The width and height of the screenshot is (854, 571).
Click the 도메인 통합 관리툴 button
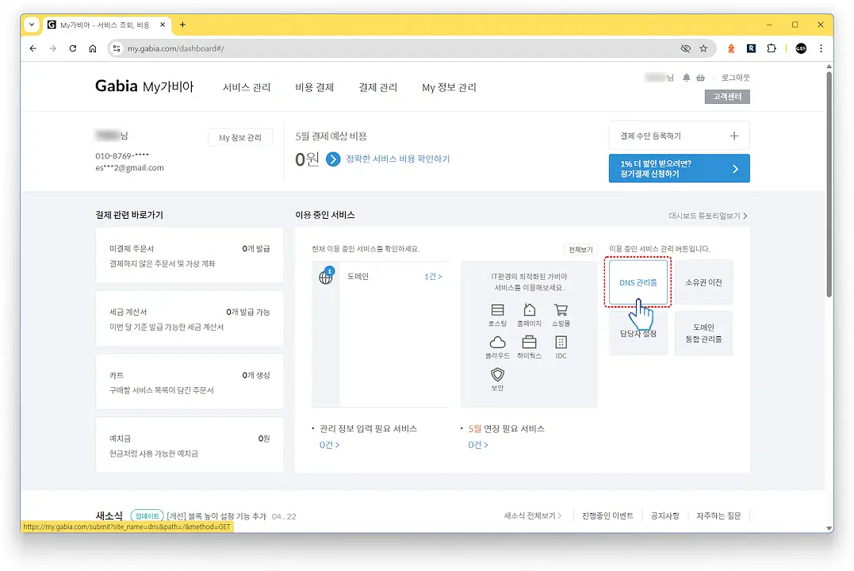tap(703, 333)
